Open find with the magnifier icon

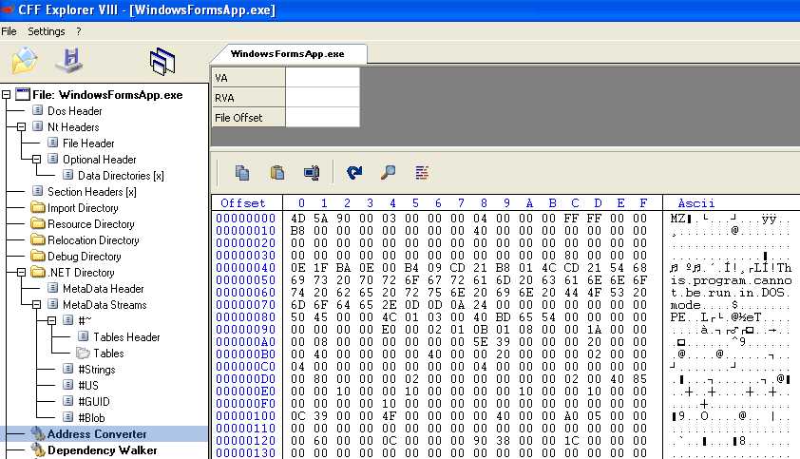click(x=388, y=173)
